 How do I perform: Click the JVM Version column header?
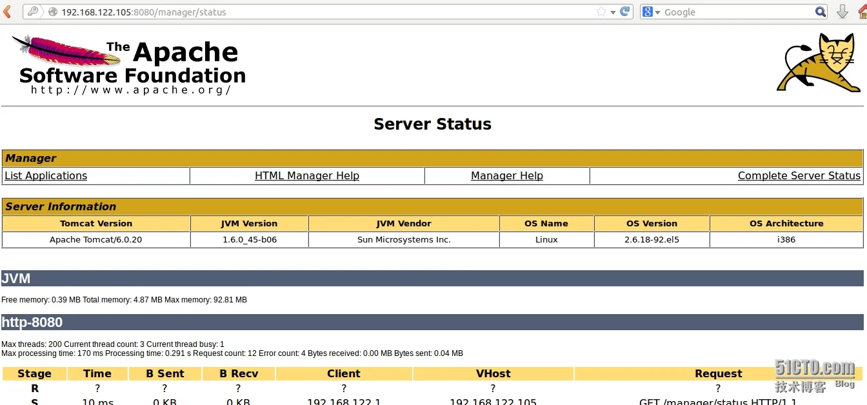(x=249, y=223)
